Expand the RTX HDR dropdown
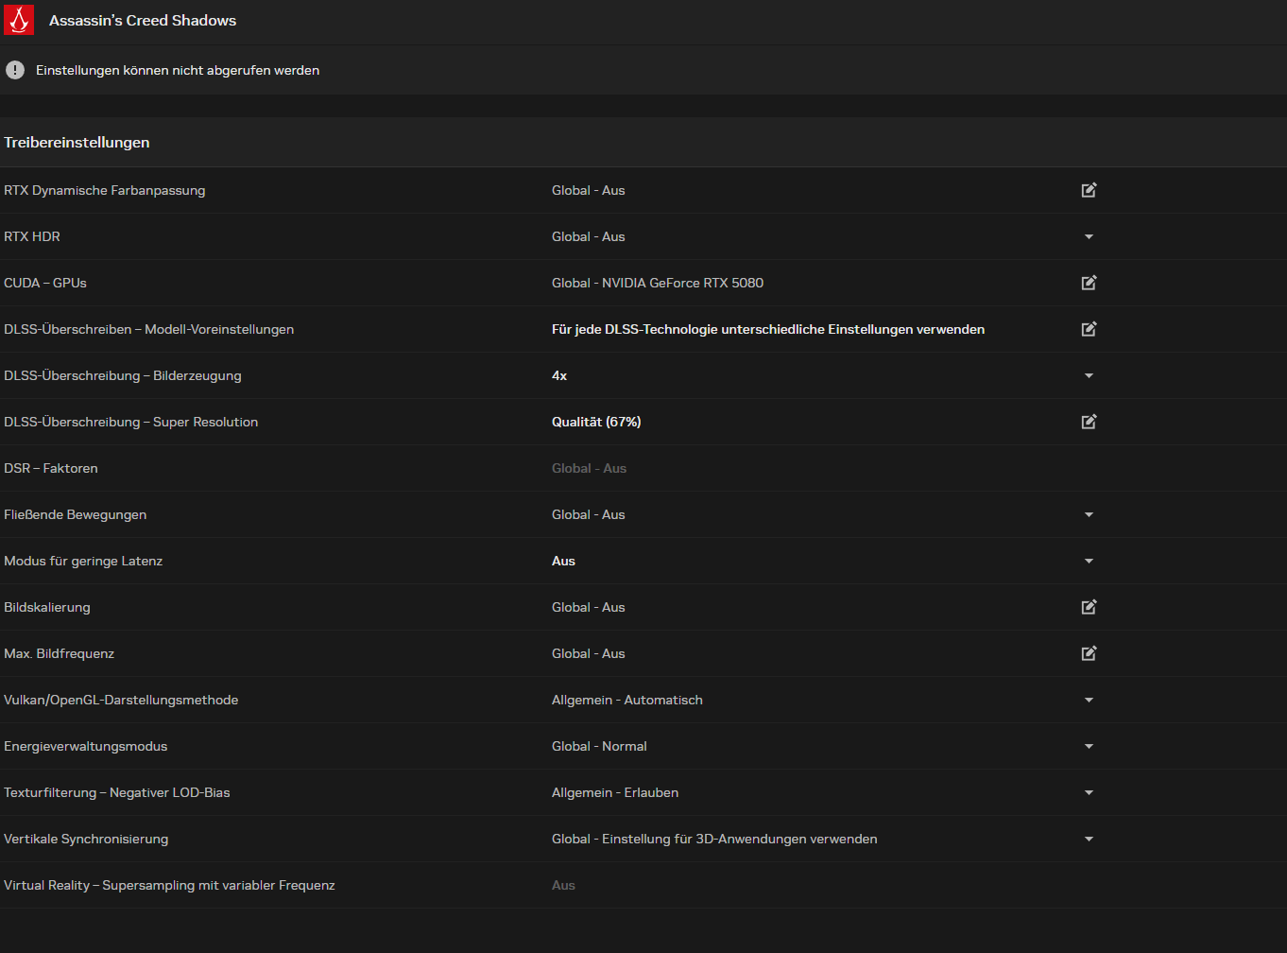 point(1089,236)
